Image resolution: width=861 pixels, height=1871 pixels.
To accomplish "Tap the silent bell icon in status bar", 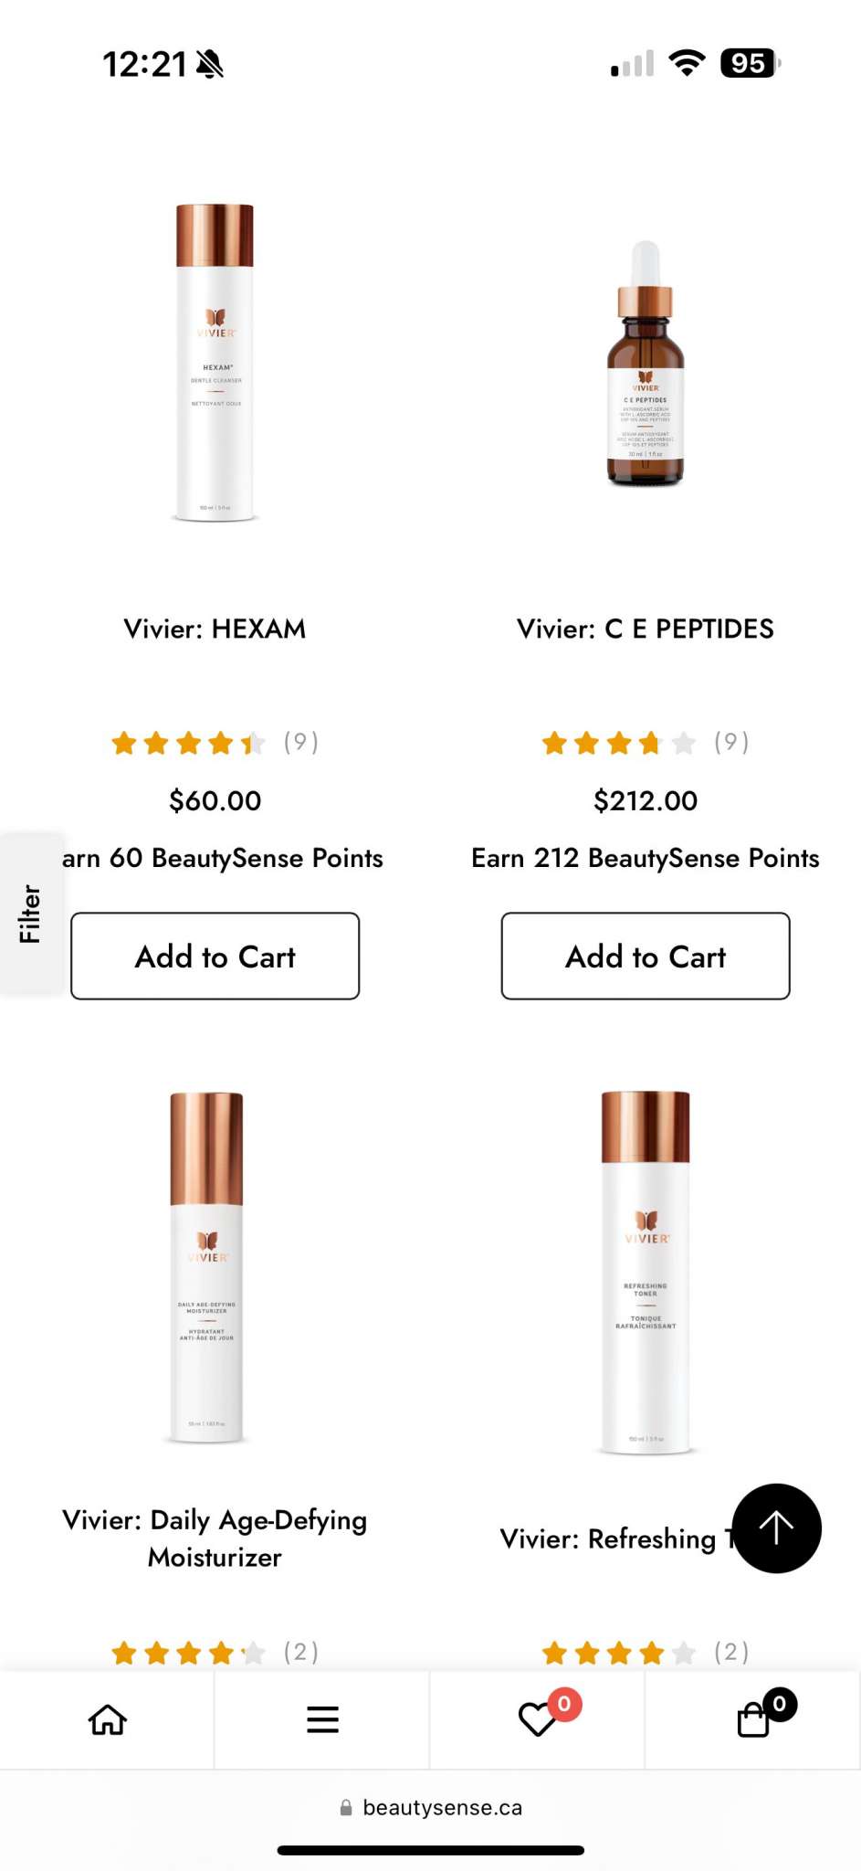I will [x=210, y=64].
